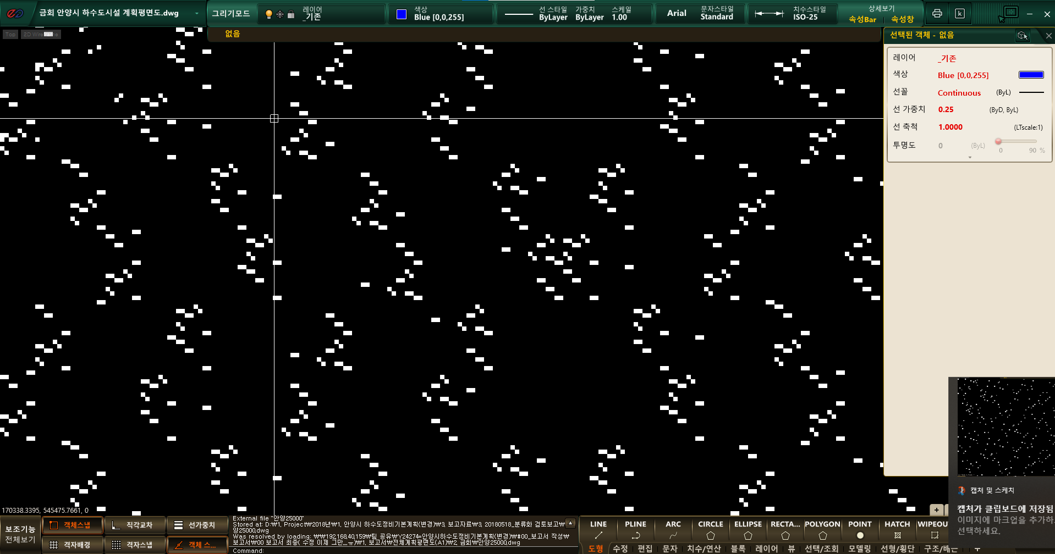Click the 그리기모드 button

[231, 13]
